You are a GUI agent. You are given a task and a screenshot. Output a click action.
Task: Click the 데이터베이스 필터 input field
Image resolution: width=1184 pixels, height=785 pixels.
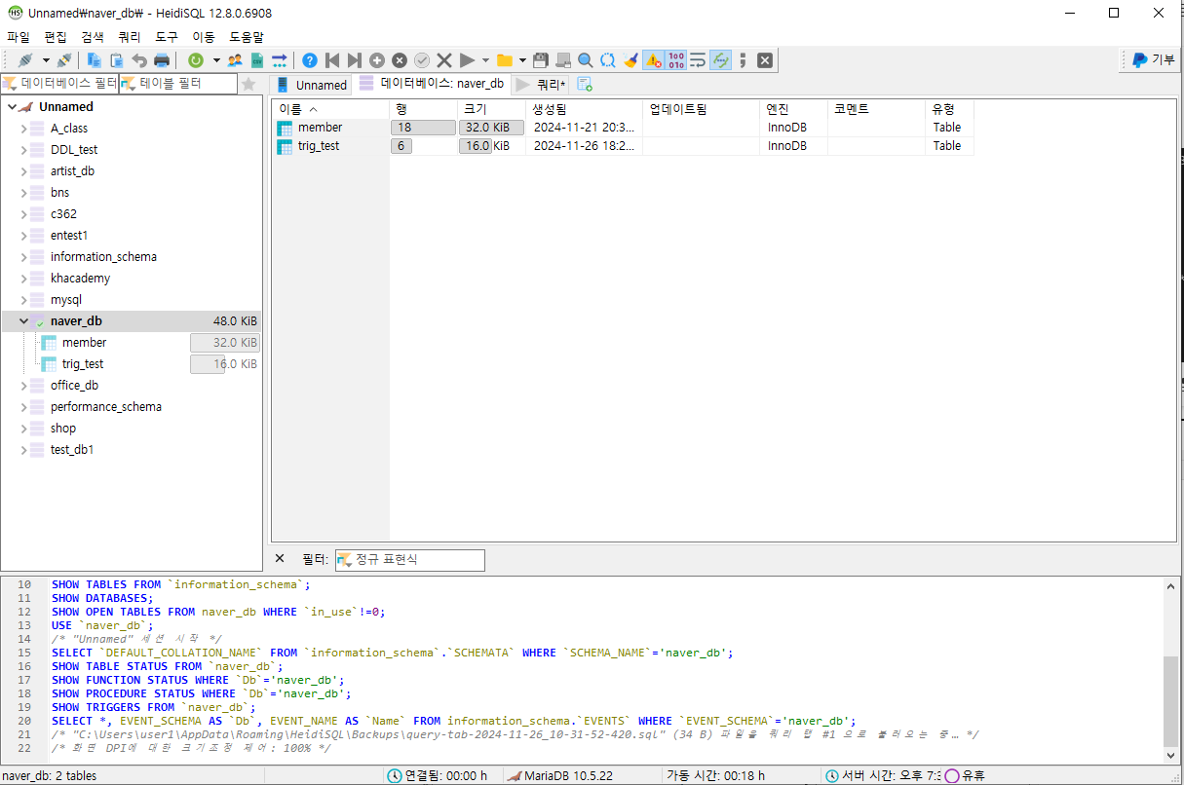point(59,84)
